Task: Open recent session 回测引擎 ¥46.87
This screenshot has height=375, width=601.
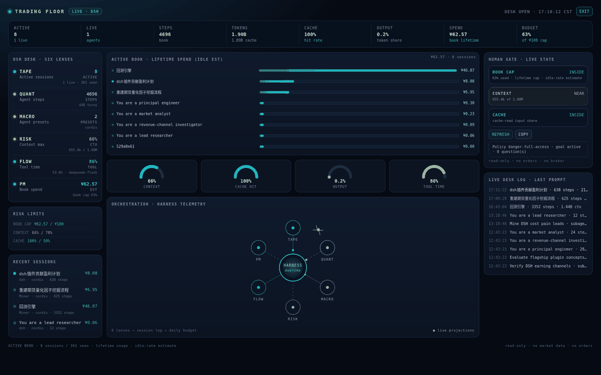Action: click(55, 309)
